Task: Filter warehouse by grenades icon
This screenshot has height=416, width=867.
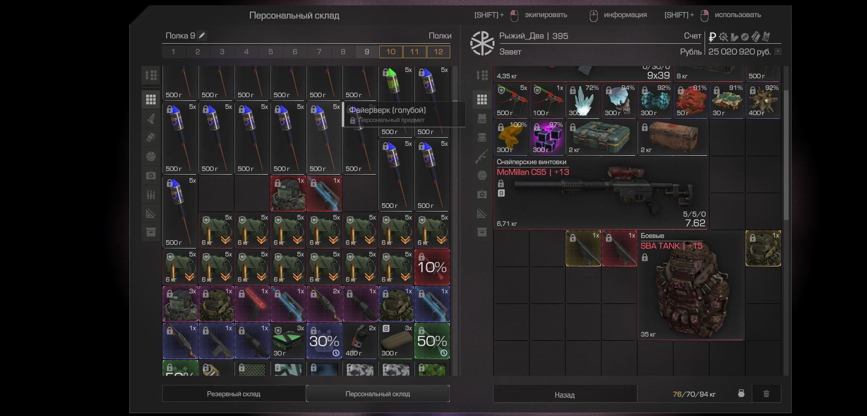Action: pyautogui.click(x=151, y=137)
